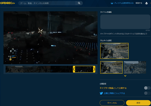Open the OPENREC.tv logo home link
This screenshot has height=106, width=151.
(x=8, y=3)
